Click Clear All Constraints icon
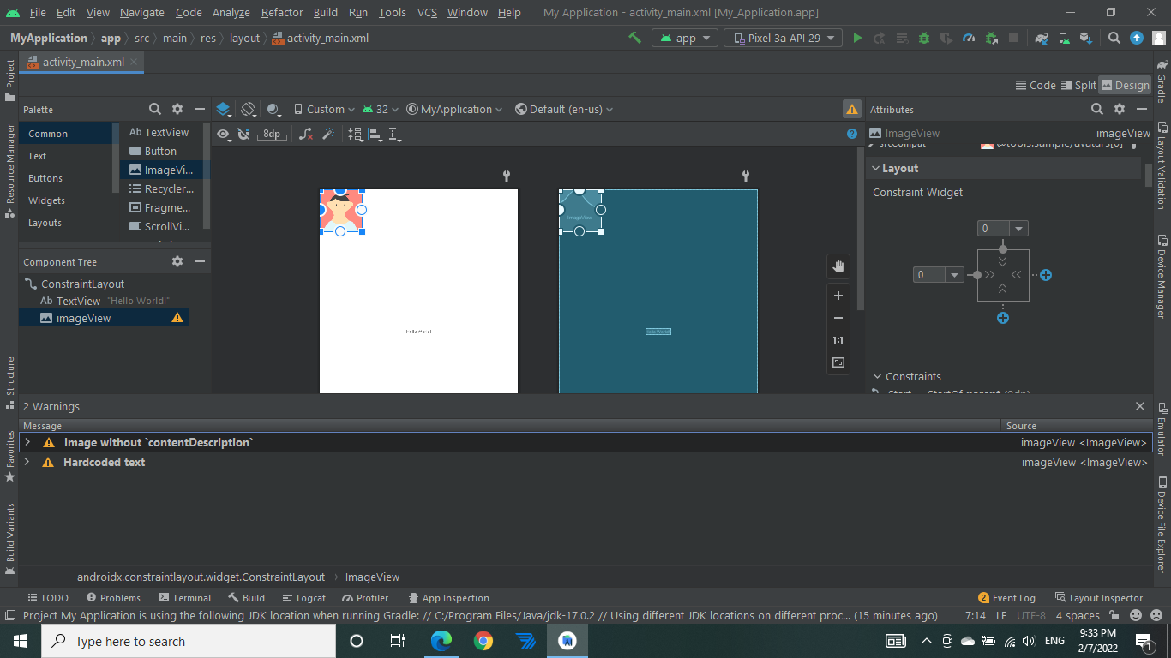The width and height of the screenshot is (1171, 658). tap(306, 134)
